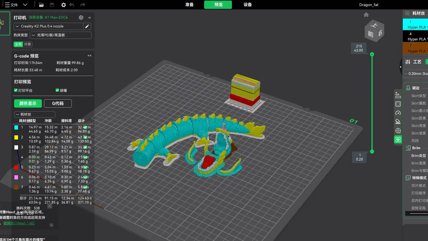Switch parameter scope to 对象
Viewport: 428px width, 241px height.
coord(27,44)
